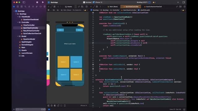Image resolution: width=198 pixels, height=111 pixels.
Task: Open QuizViewController in jump bar
Action: (x=129, y=10)
